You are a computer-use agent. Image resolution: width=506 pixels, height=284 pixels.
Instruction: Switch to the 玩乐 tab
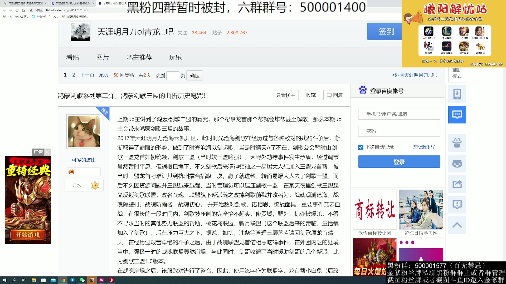[x=175, y=57]
